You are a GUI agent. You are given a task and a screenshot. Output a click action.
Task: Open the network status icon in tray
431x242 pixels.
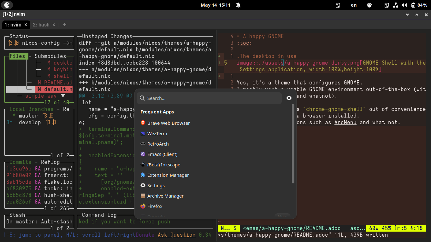(x=396, y=5)
